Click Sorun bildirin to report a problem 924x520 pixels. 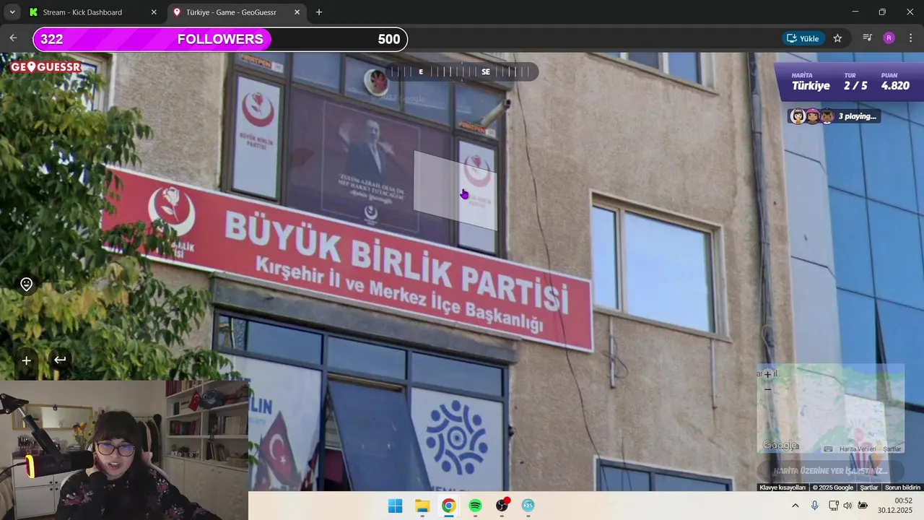(902, 487)
